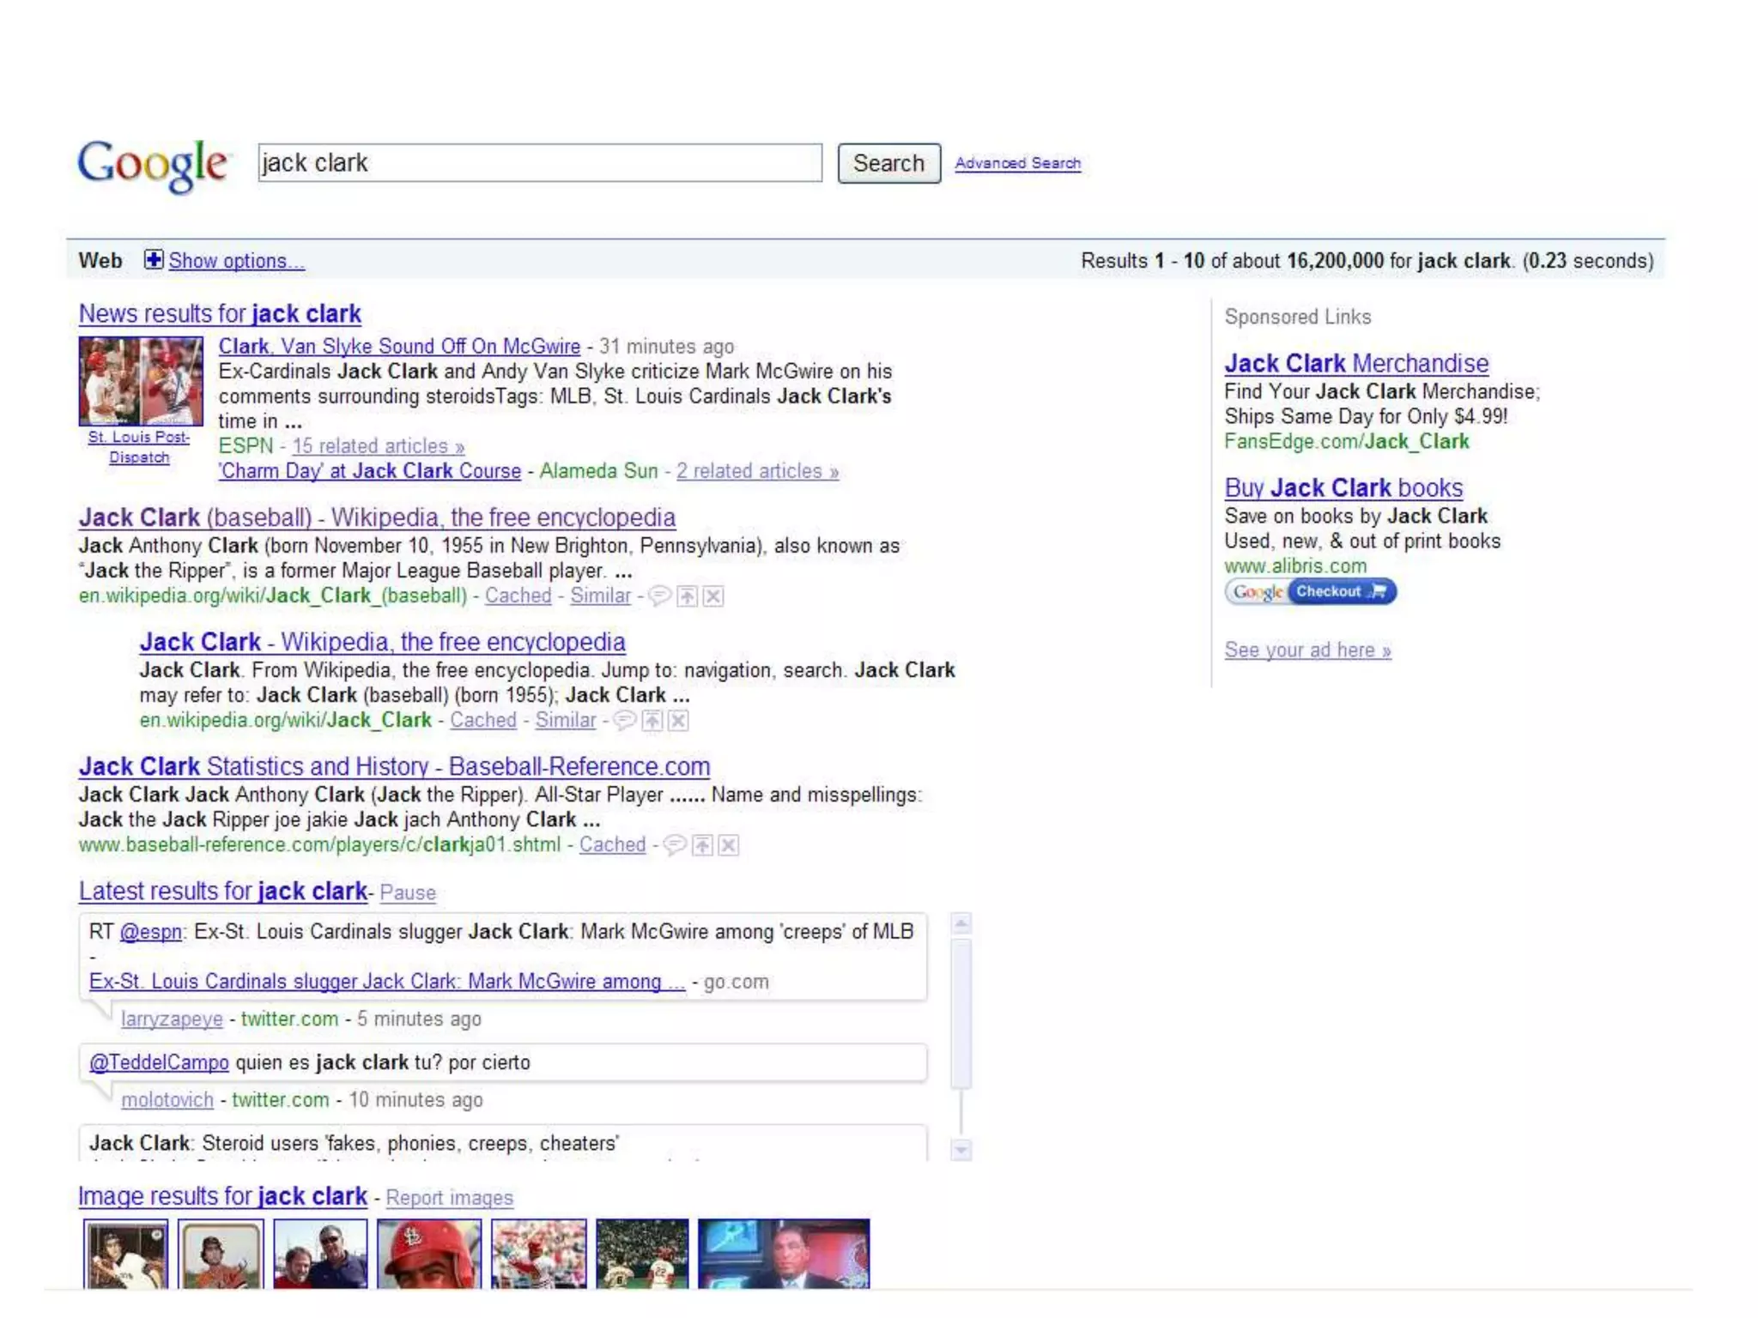Open red Cardinals helmet image thumbnail

(429, 1254)
